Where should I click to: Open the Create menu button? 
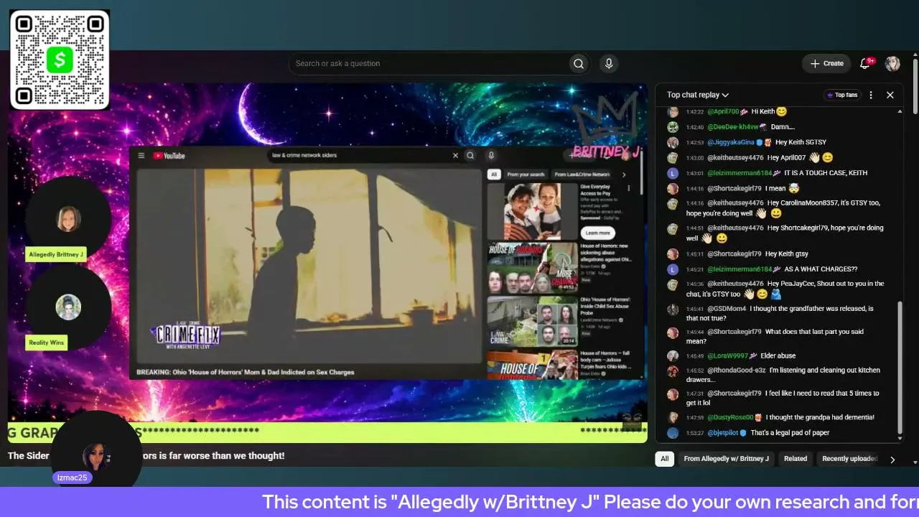point(826,63)
